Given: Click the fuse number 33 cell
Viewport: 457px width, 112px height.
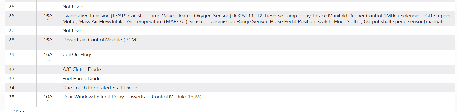Looking at the screenshot, I should (12, 79).
